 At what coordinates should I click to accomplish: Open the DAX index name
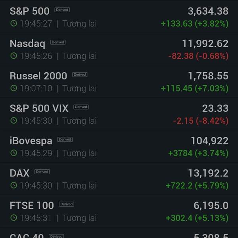tap(19, 173)
